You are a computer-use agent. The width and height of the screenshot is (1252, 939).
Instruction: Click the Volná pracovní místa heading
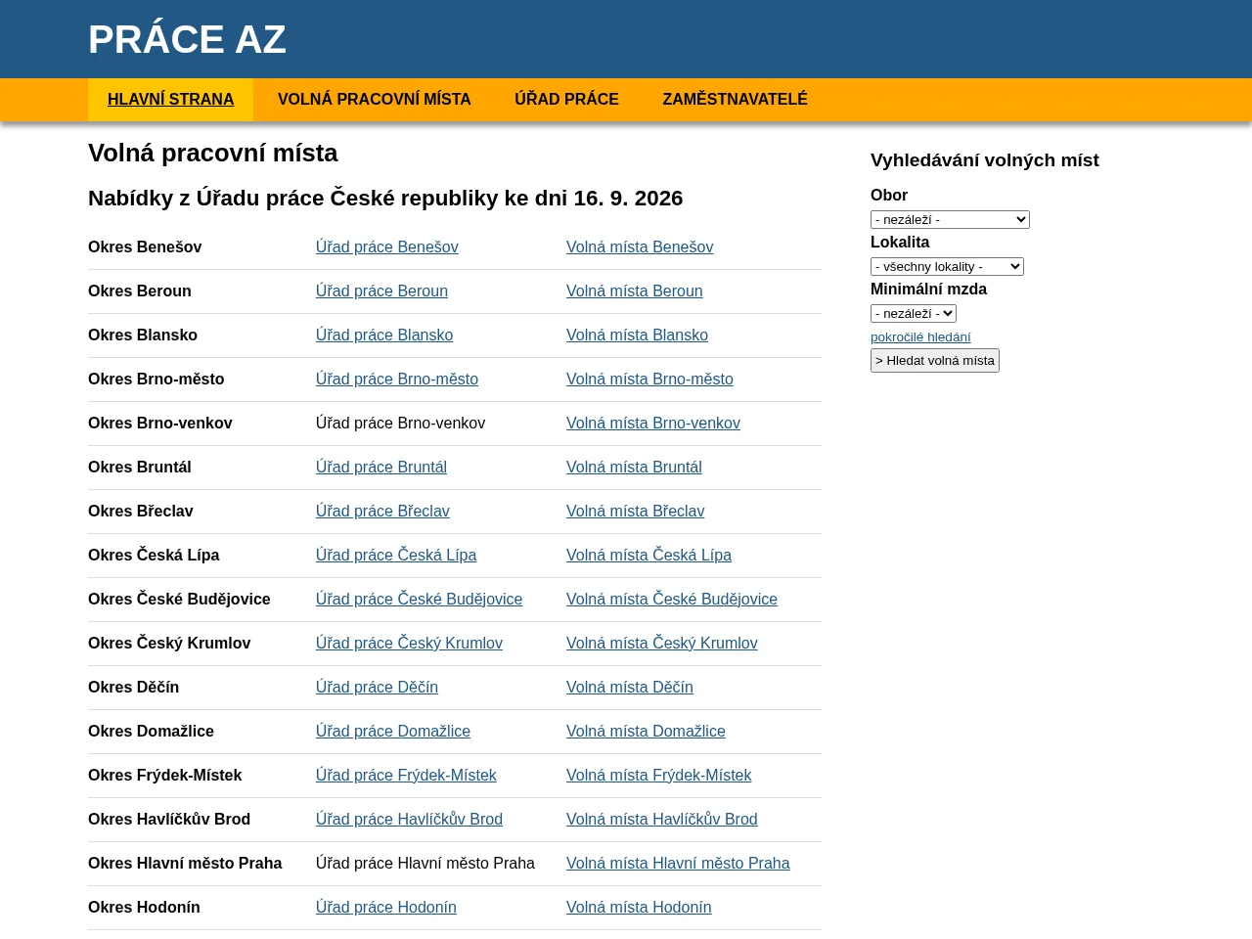tap(212, 154)
